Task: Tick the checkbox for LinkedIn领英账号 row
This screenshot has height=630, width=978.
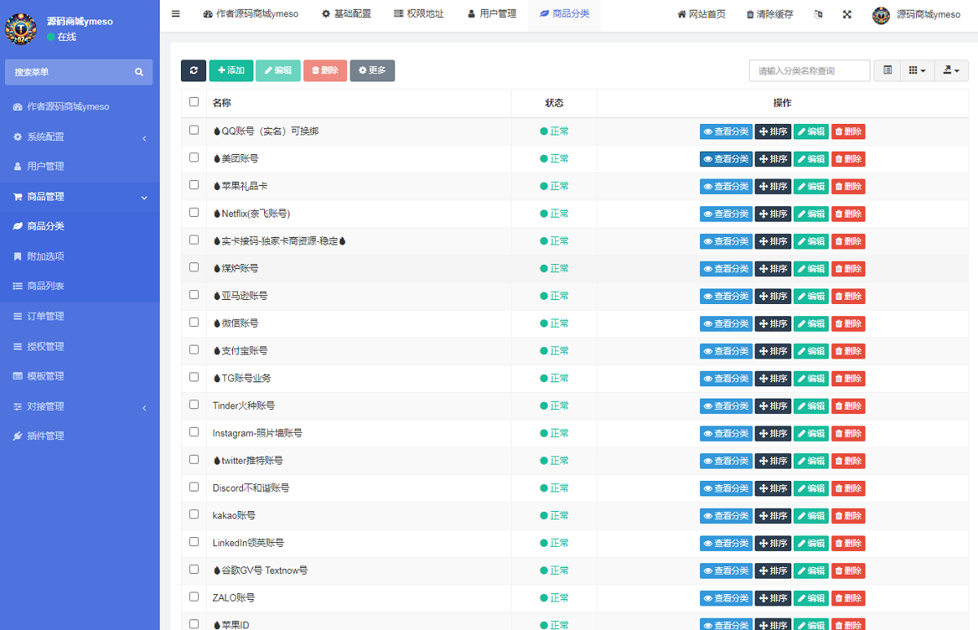Action: click(x=194, y=541)
